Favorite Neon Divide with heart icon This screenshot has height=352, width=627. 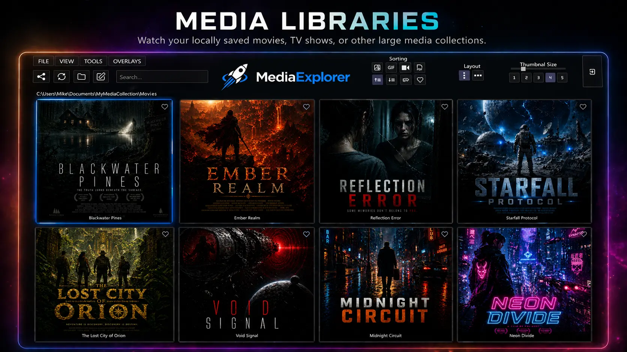tap(583, 234)
